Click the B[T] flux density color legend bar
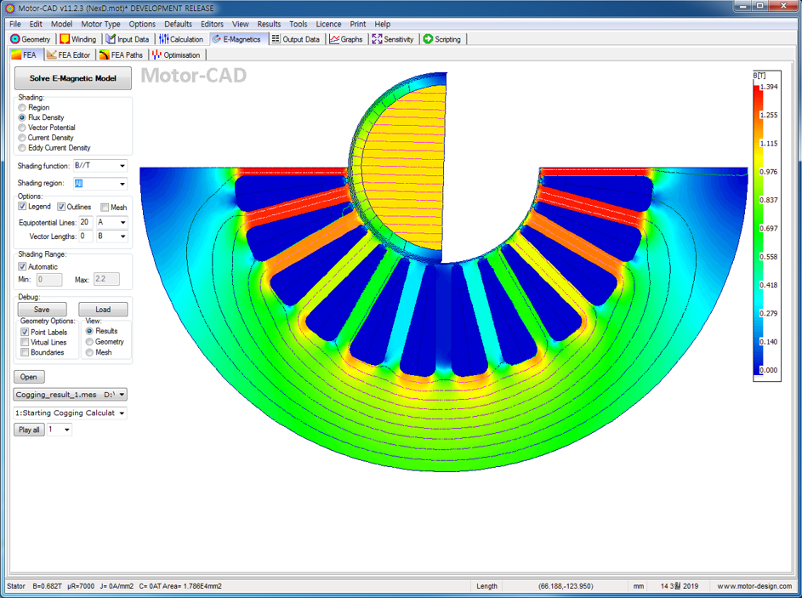Image resolution: width=802 pixels, height=598 pixels. point(757,231)
